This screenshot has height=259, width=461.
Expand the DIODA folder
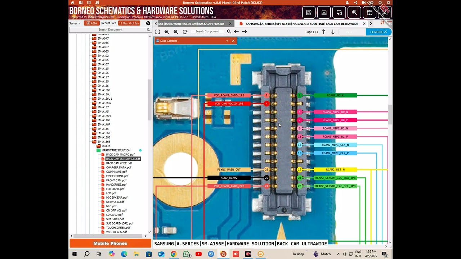tap(106, 146)
